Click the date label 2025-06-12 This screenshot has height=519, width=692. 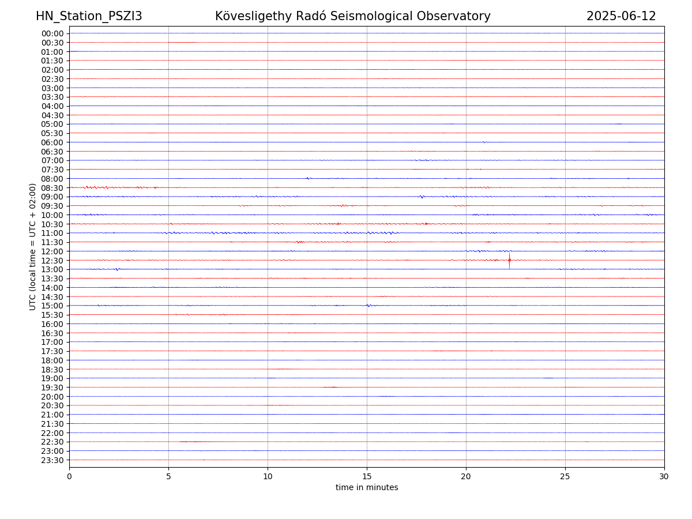pos(621,16)
